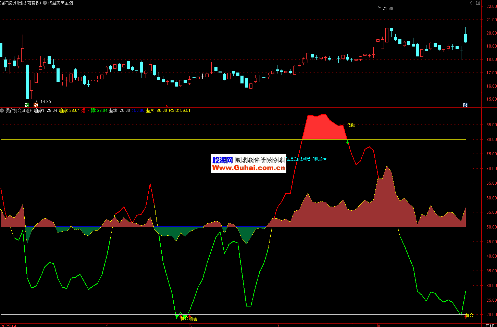Toggle the side panel layout icon
Screen dimensions: 497x327
(x=478, y=3)
